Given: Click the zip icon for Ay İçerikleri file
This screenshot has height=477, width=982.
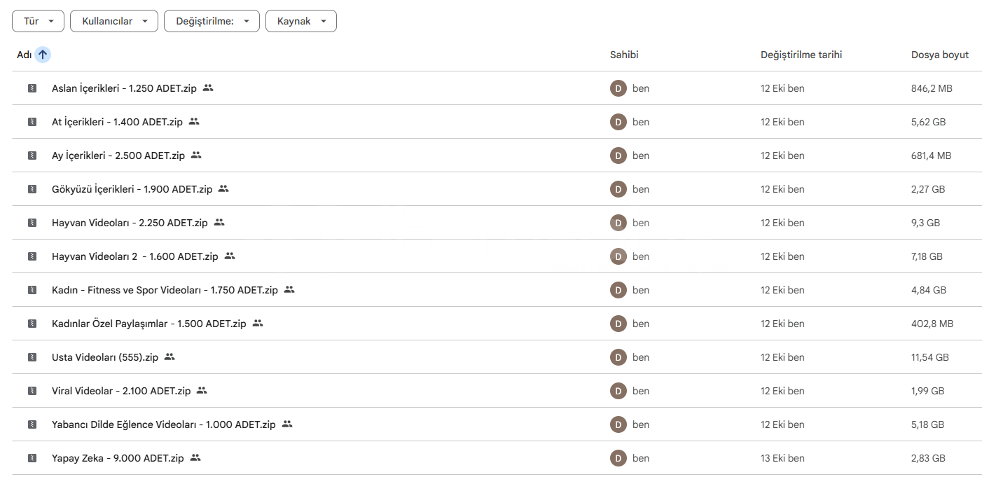Looking at the screenshot, I should click(32, 155).
